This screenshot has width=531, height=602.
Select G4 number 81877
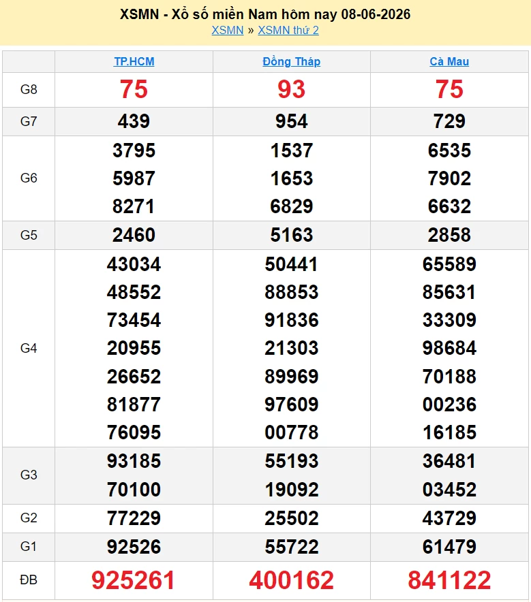(x=134, y=405)
